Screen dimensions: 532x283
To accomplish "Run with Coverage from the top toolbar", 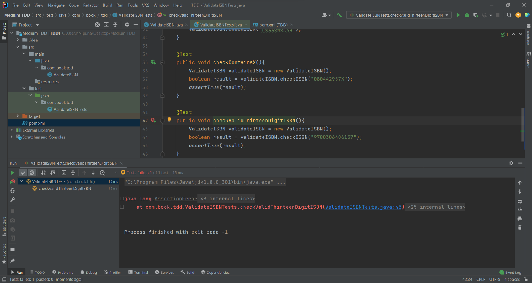I will [x=476, y=15].
